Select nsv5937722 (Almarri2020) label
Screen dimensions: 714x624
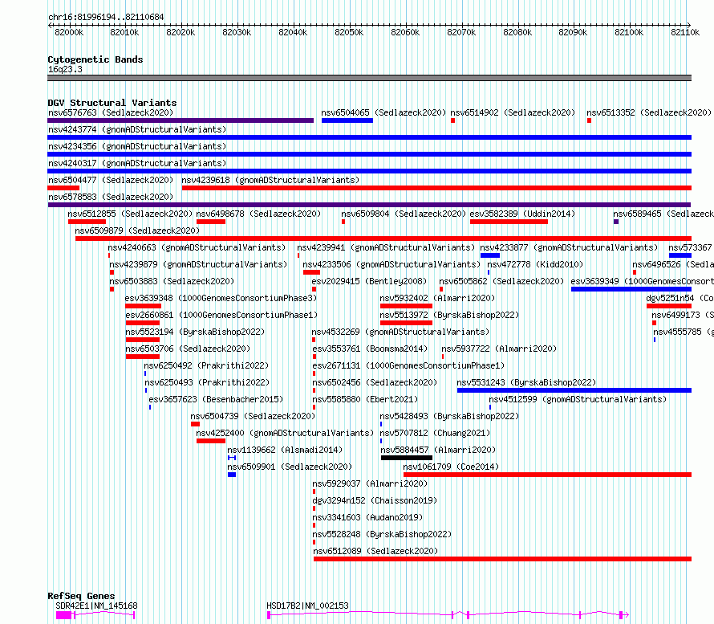click(499, 349)
